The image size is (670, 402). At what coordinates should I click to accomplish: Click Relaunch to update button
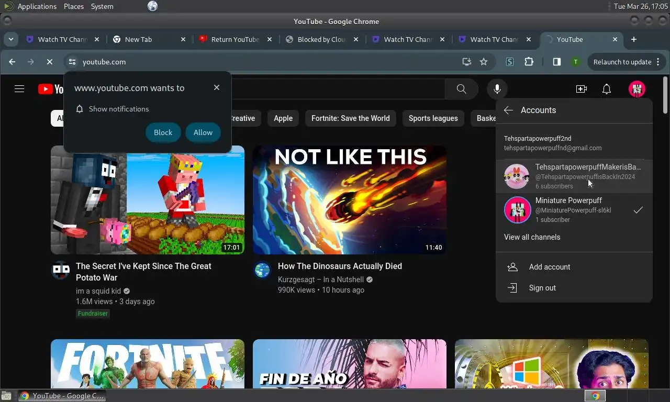(626, 62)
